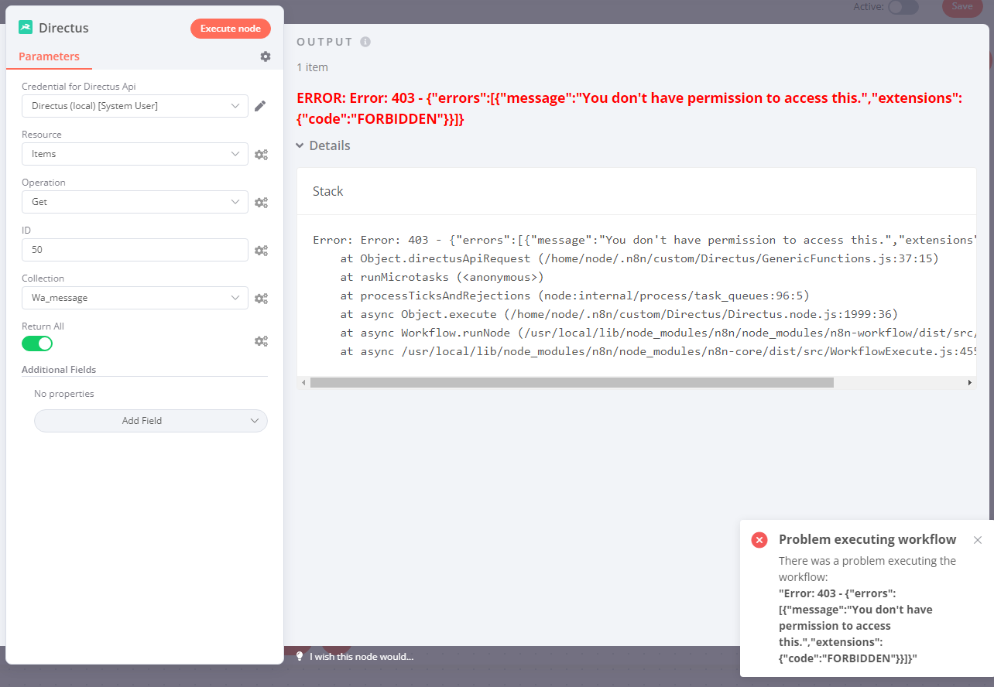This screenshot has height=687, width=994.
Task: Click the info icon next to OUTPUT heading
Action: tap(364, 42)
